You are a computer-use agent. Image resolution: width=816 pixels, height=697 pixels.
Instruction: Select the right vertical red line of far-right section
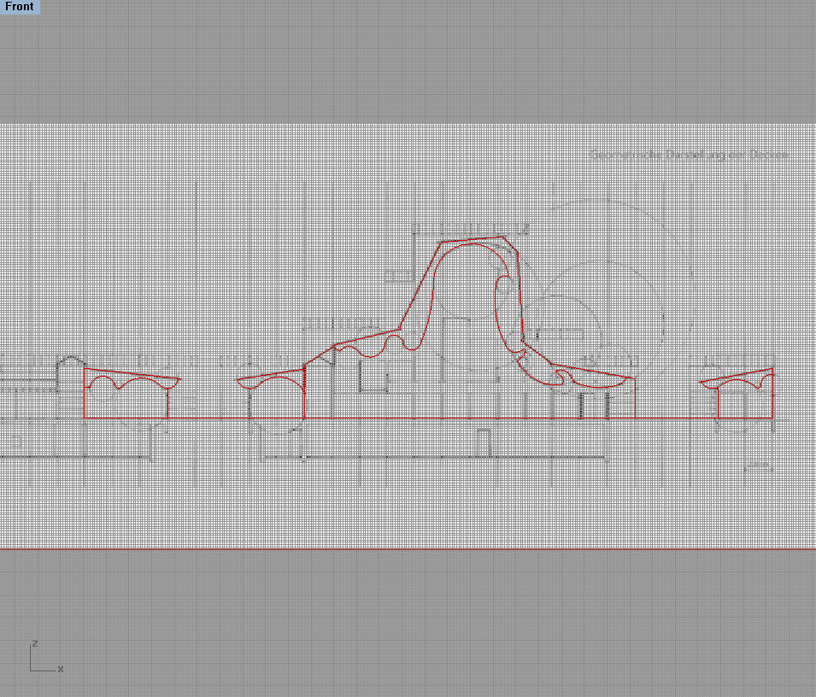click(772, 395)
